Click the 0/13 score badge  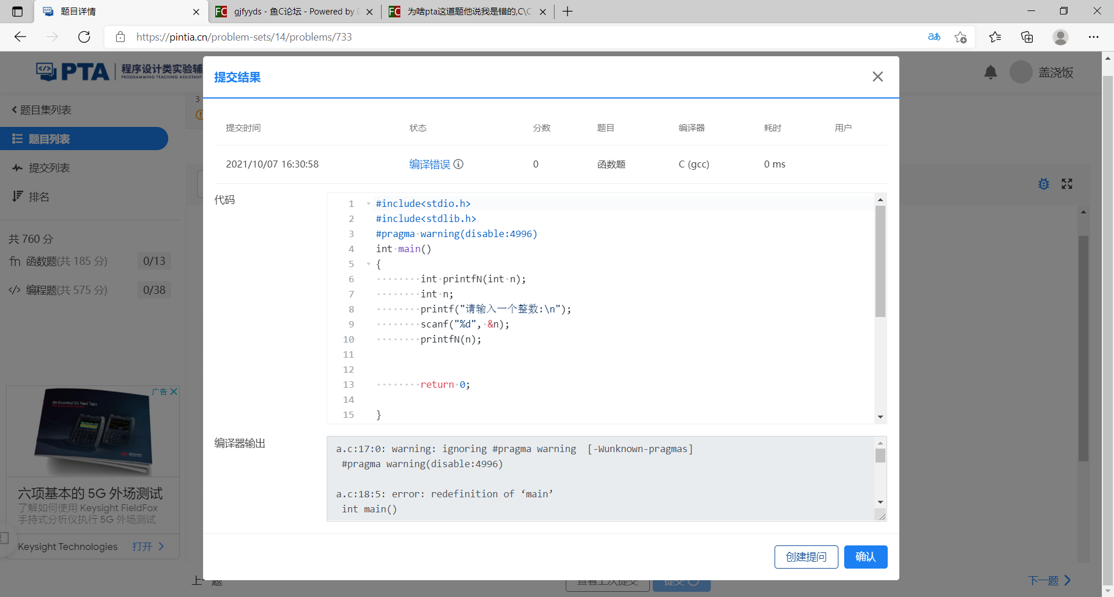click(x=154, y=261)
